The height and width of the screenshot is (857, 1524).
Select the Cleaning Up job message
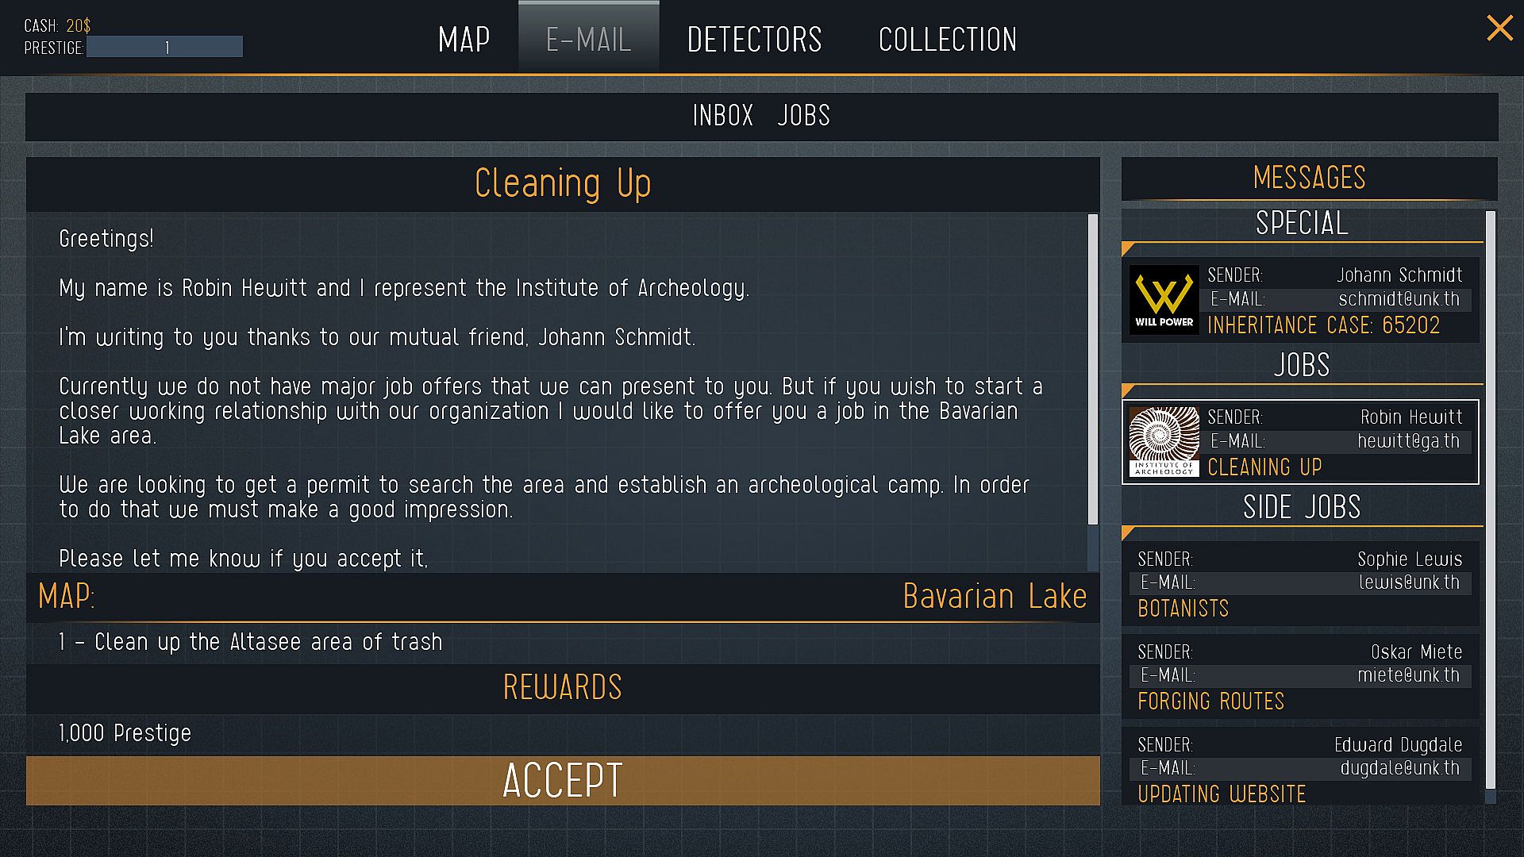click(1300, 442)
